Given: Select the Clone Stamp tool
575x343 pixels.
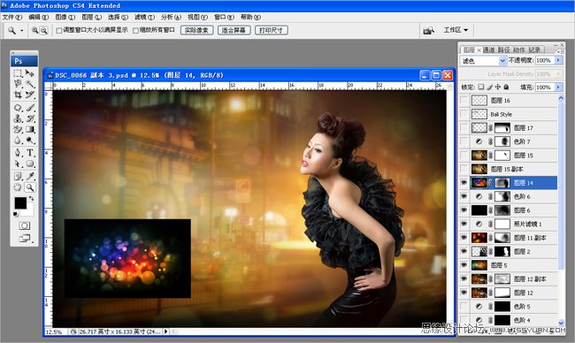Looking at the screenshot, I should [x=18, y=118].
